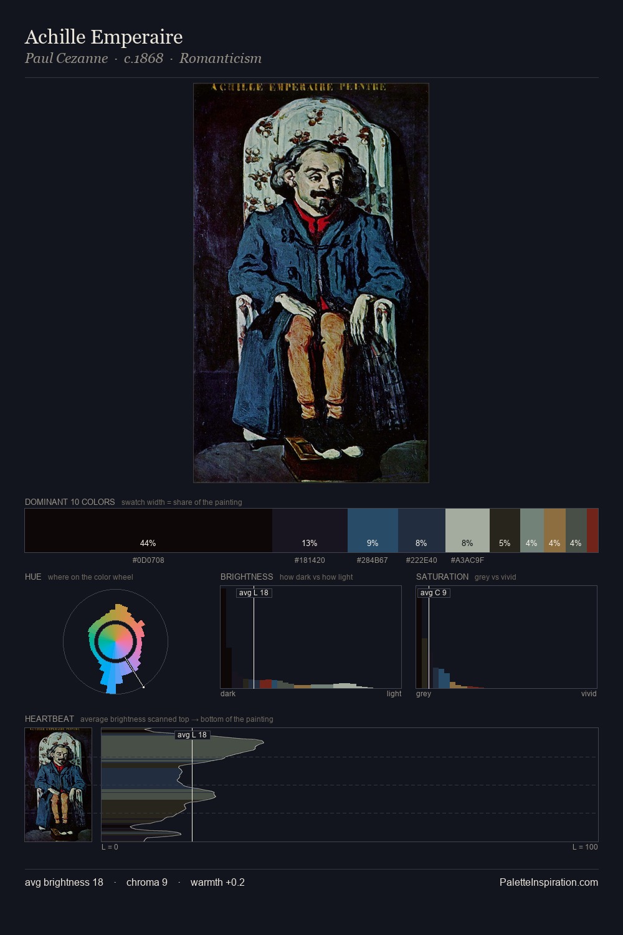Click the 'dark' axis label under Brightness
The image size is (623, 935).
pos(228,694)
